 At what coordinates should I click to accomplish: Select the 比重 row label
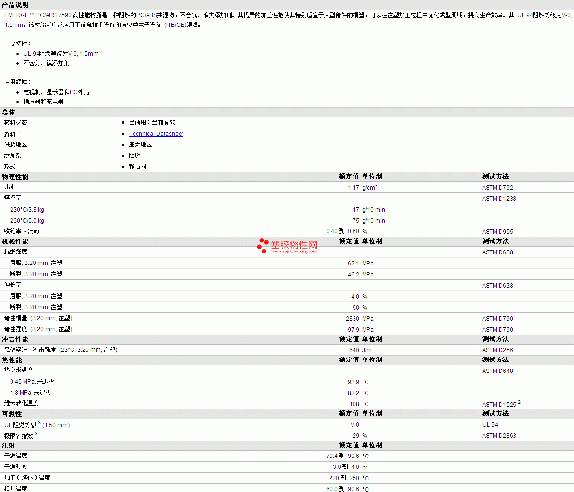10,187
